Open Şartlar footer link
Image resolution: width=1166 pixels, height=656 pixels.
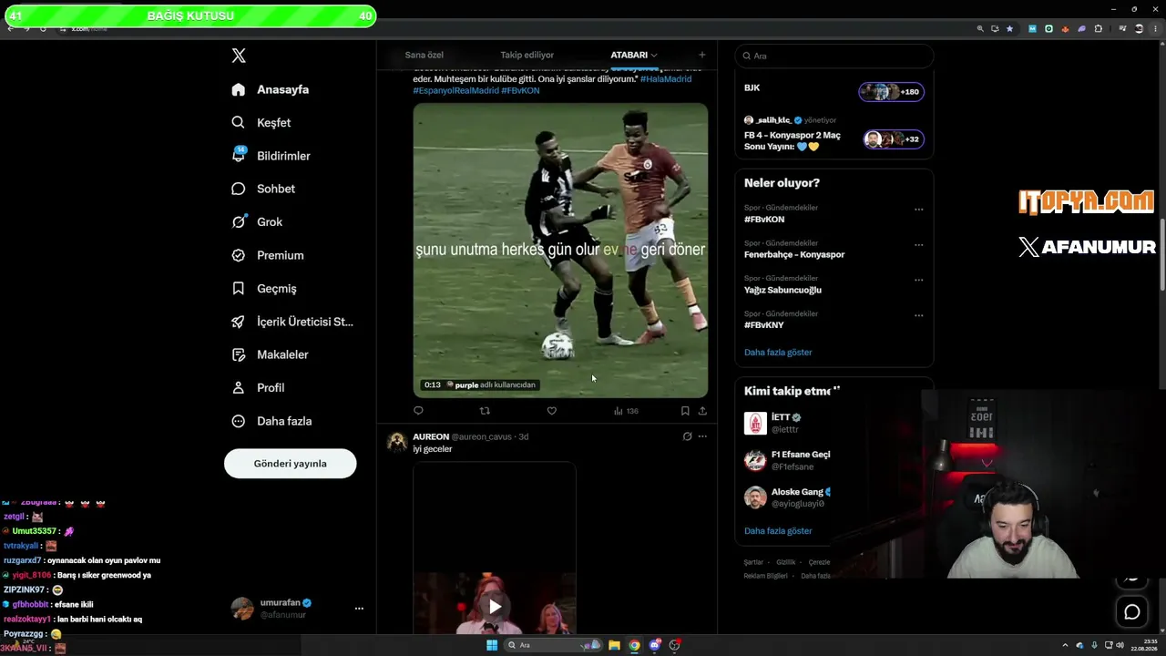pos(753,562)
